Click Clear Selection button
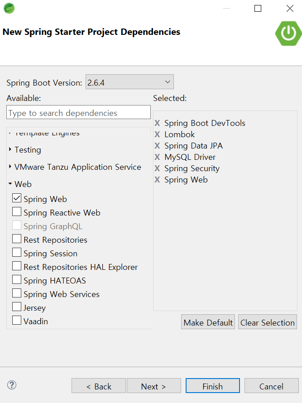The height and width of the screenshot is (403, 302). click(x=268, y=322)
